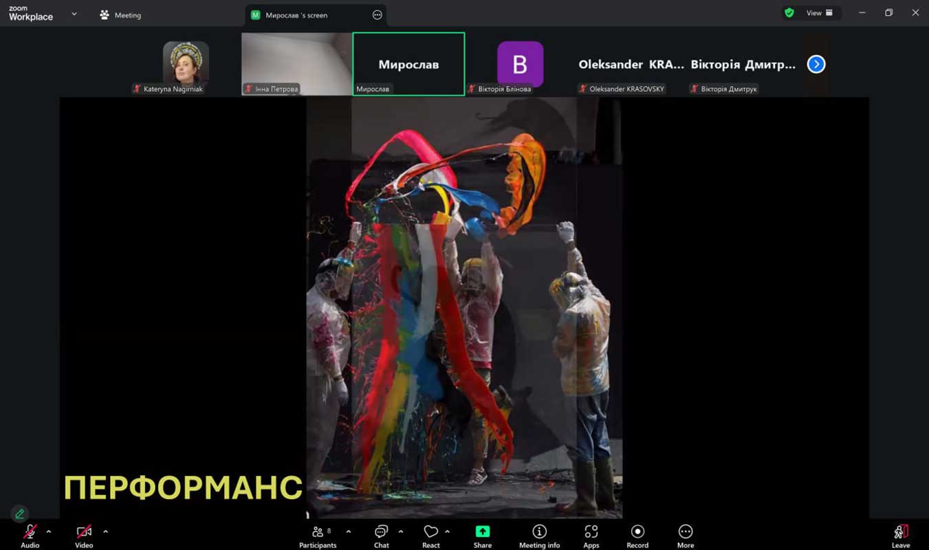The image size is (929, 550).
Task: Expand the Zoom Workplace dropdown chevron
Action: pos(74,14)
